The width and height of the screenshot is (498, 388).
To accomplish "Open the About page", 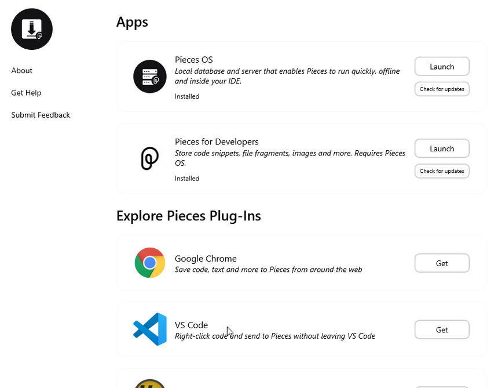I will tap(21, 70).
